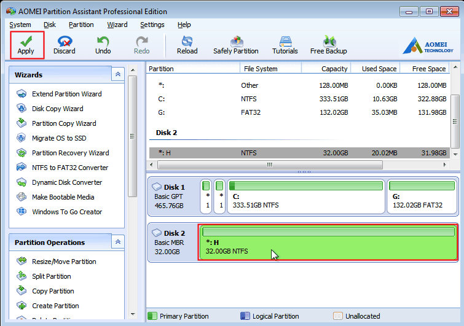Sort by File System column header
This screenshot has width=464, height=326.
[x=270, y=69]
